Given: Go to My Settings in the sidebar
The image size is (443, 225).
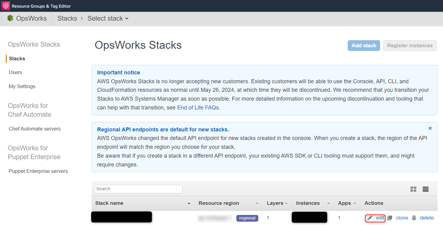Looking at the screenshot, I should [x=22, y=86].
